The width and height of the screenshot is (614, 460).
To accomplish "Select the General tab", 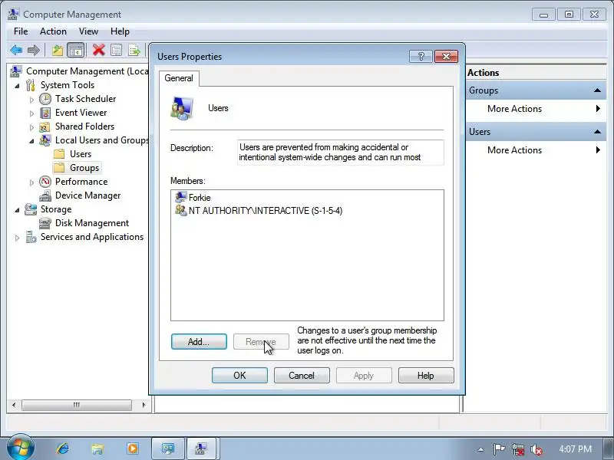I will [179, 78].
